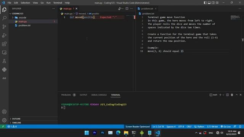Toggle the secondary side bar layout
244x137 pixels.
click(x=213, y=3)
